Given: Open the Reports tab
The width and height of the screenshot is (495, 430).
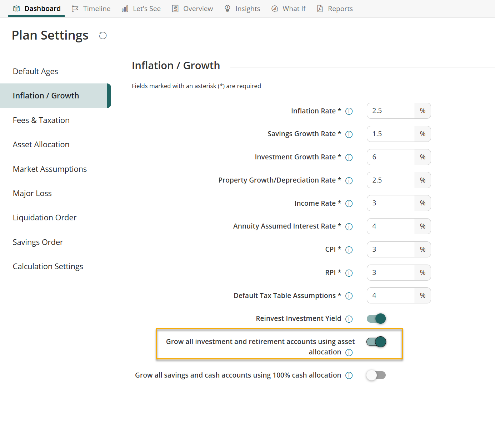Looking at the screenshot, I should pos(335,9).
